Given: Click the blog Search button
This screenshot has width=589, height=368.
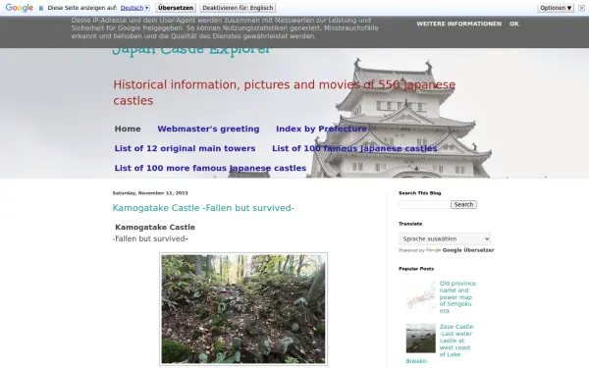Looking at the screenshot, I should [463, 205].
